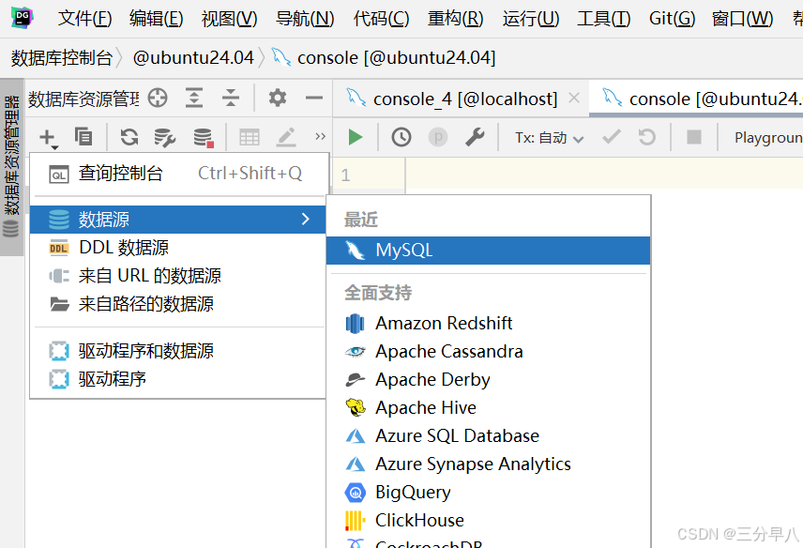Open the 窗口(W) menu
This screenshot has width=803, height=548.
coord(743,19)
